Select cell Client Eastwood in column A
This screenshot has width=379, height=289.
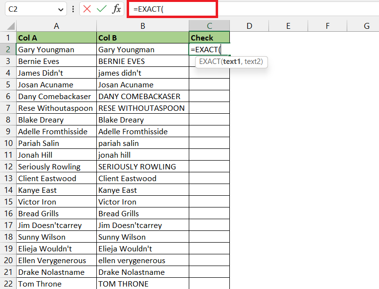click(56, 178)
